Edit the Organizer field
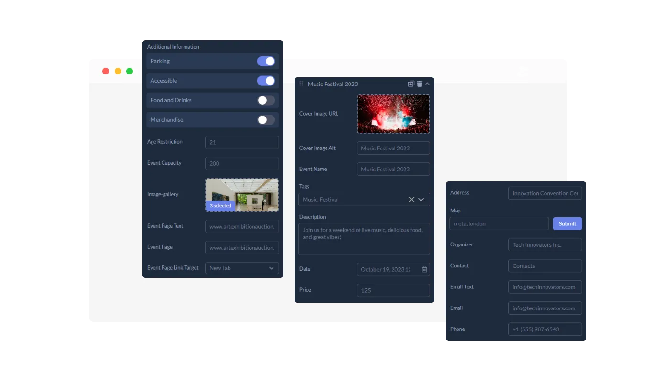Screen dimensions: 655x382 click(545, 245)
